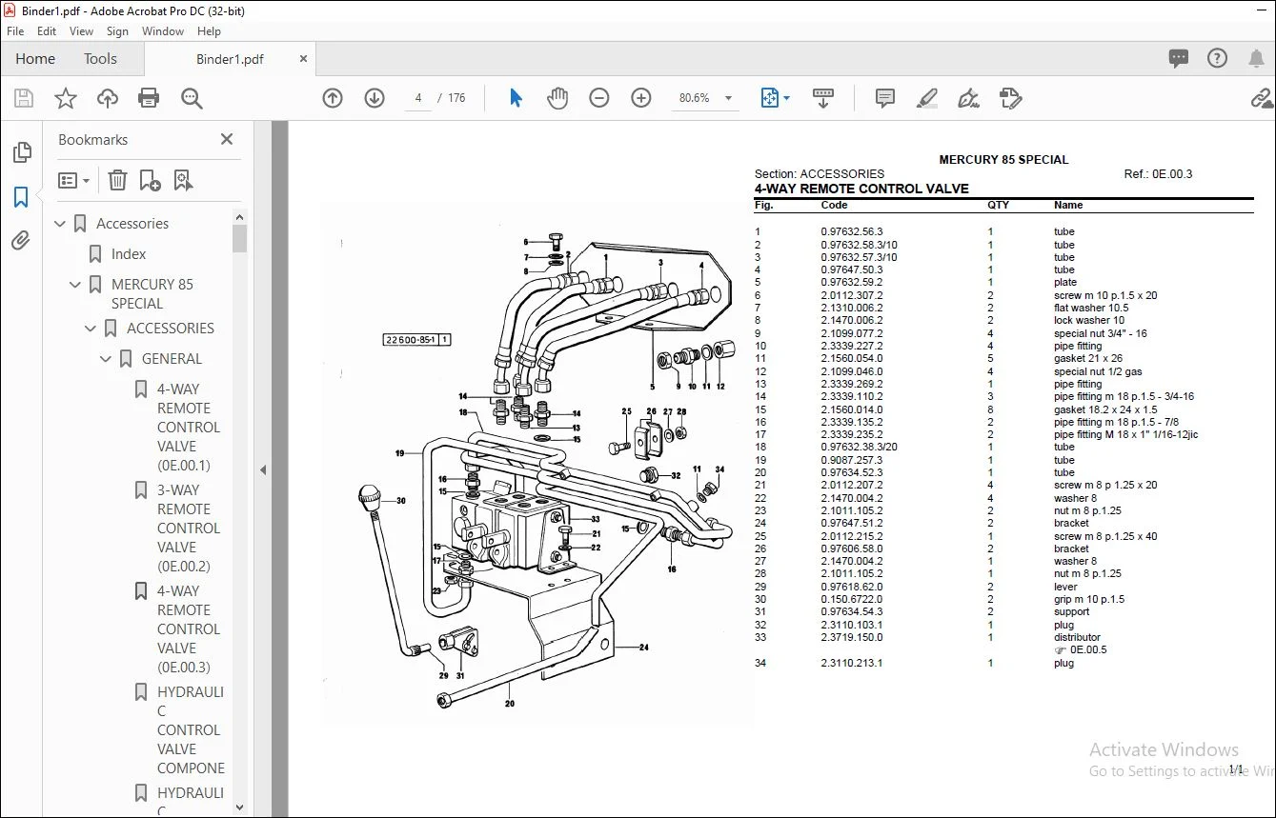The width and height of the screenshot is (1276, 818).
Task: Click the Stamp tool icon
Action: tap(1011, 98)
